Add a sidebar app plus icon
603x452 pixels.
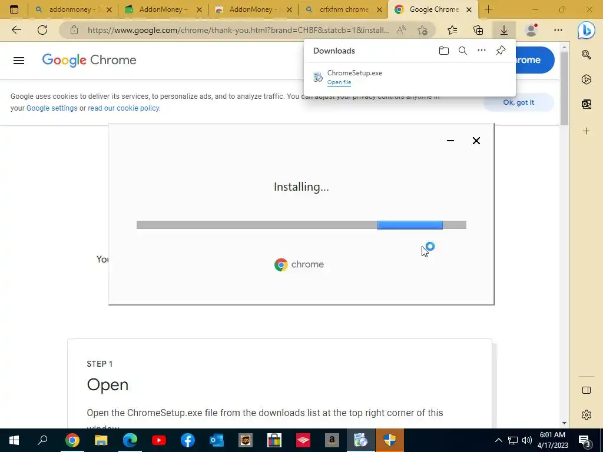pos(586,131)
